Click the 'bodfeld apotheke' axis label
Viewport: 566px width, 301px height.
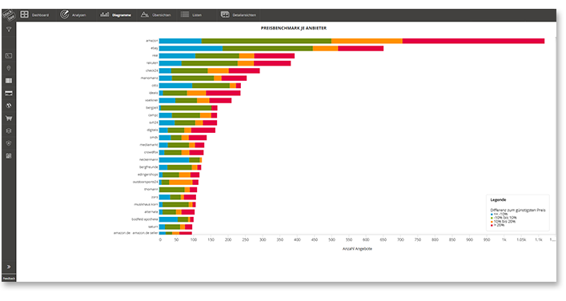[x=145, y=219]
